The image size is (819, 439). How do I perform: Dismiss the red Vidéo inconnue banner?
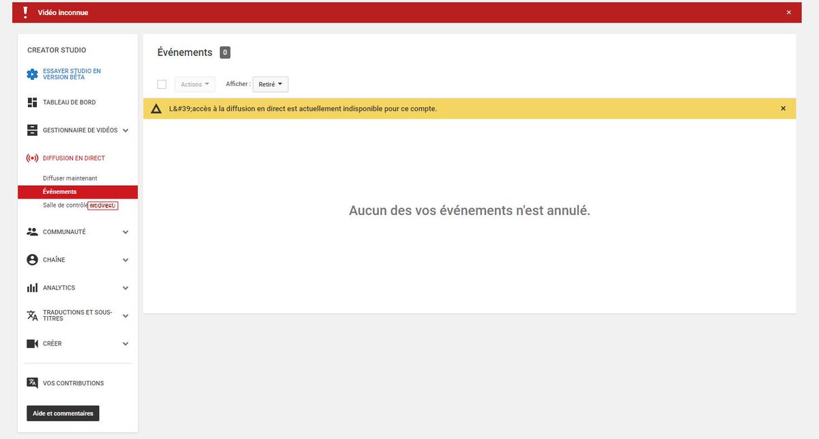(x=789, y=12)
